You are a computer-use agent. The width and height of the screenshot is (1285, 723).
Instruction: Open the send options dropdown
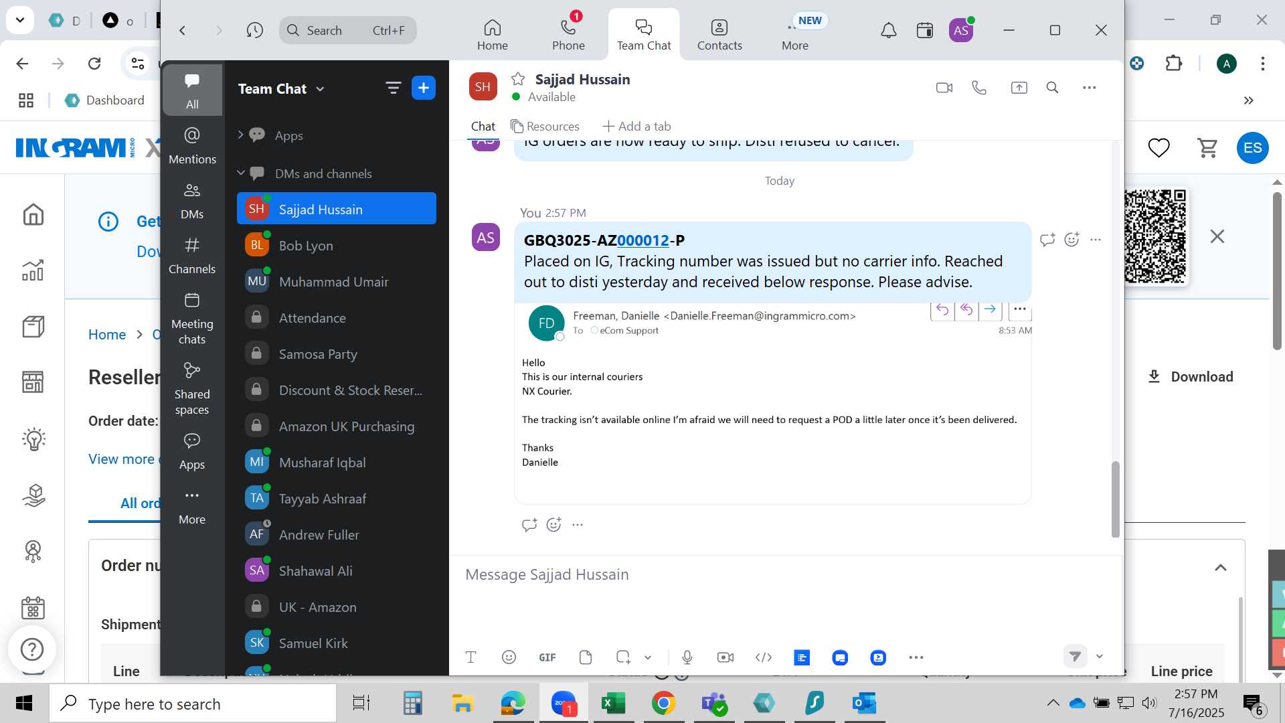1099,656
